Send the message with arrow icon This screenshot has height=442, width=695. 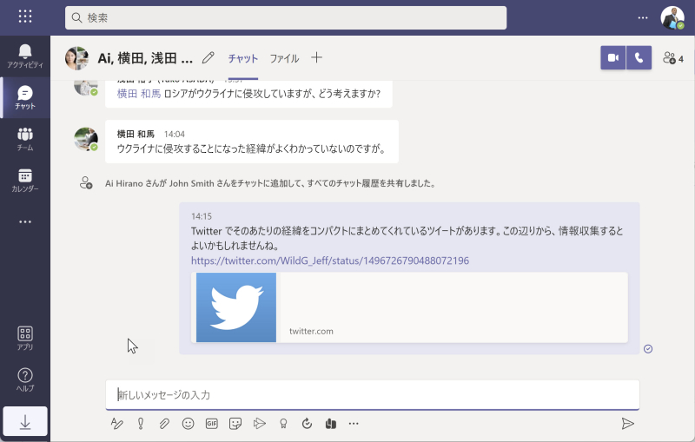(x=627, y=424)
